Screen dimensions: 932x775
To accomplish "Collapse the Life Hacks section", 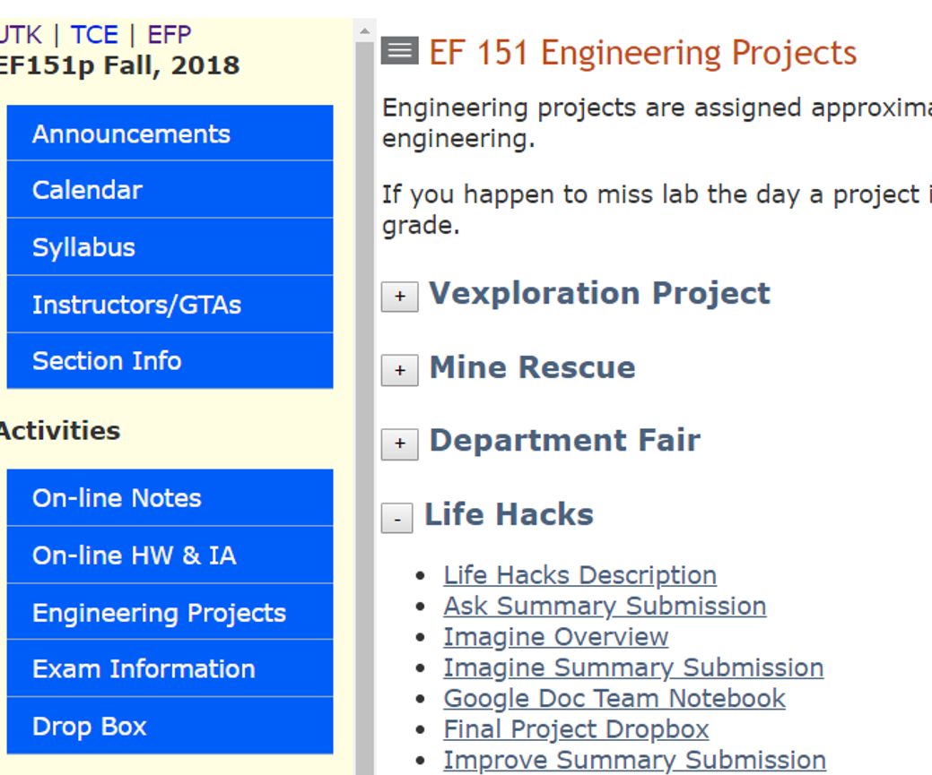I will (x=397, y=518).
